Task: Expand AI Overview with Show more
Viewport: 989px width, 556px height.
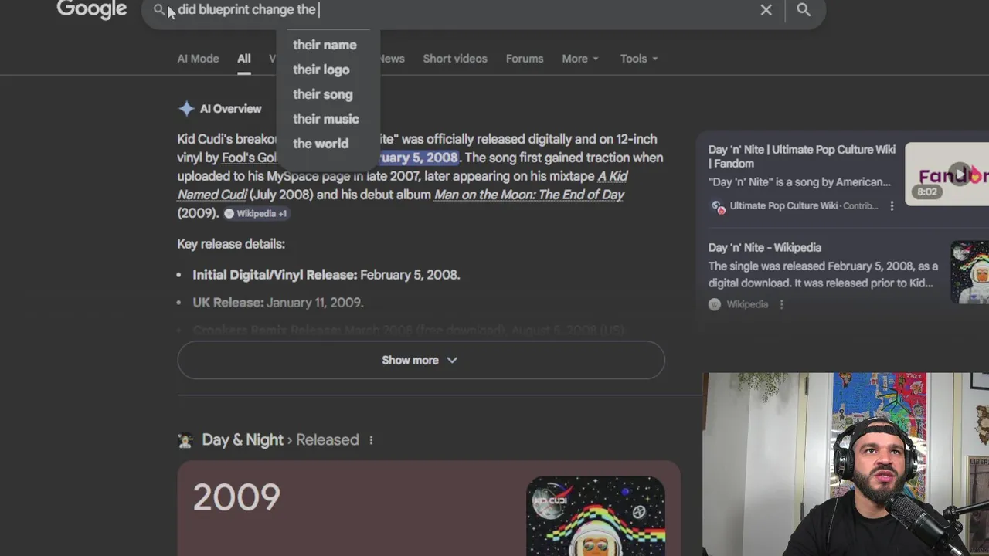Action: coord(420,360)
